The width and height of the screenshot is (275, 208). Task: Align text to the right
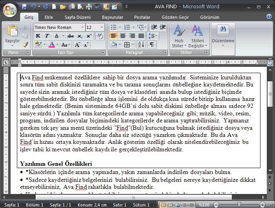click(132, 36)
